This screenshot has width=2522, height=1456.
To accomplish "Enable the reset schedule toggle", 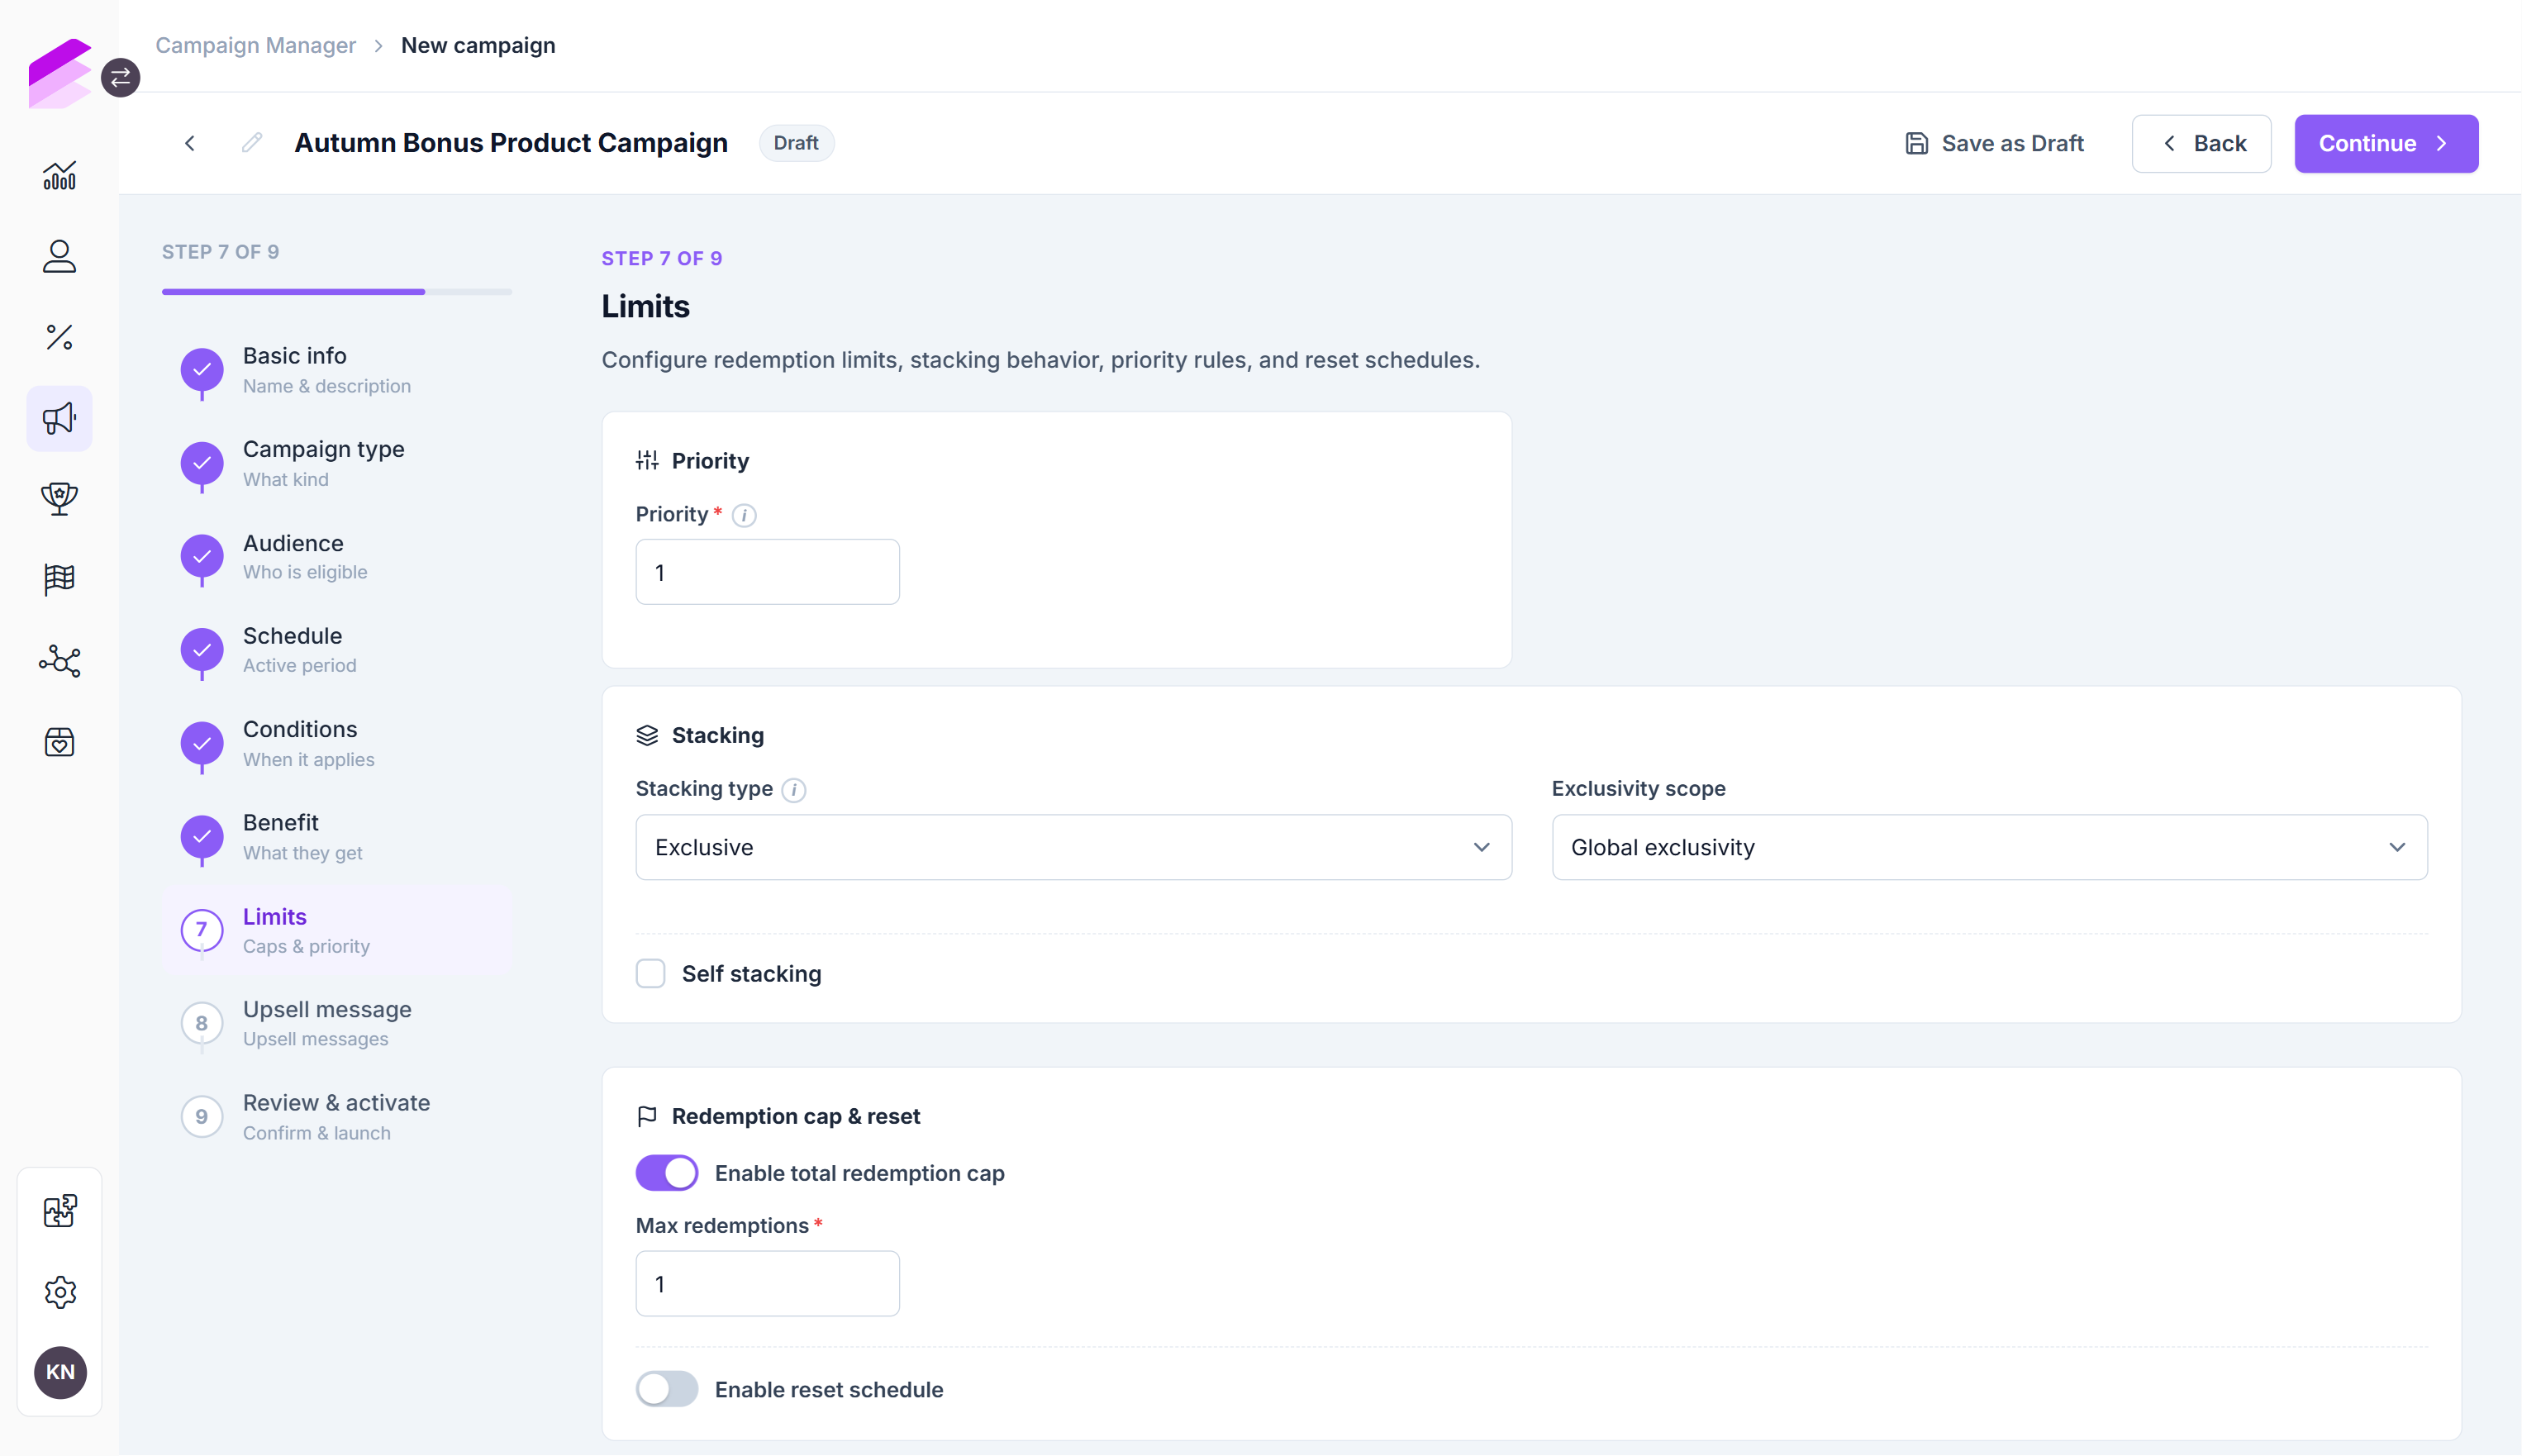I will coord(667,1389).
